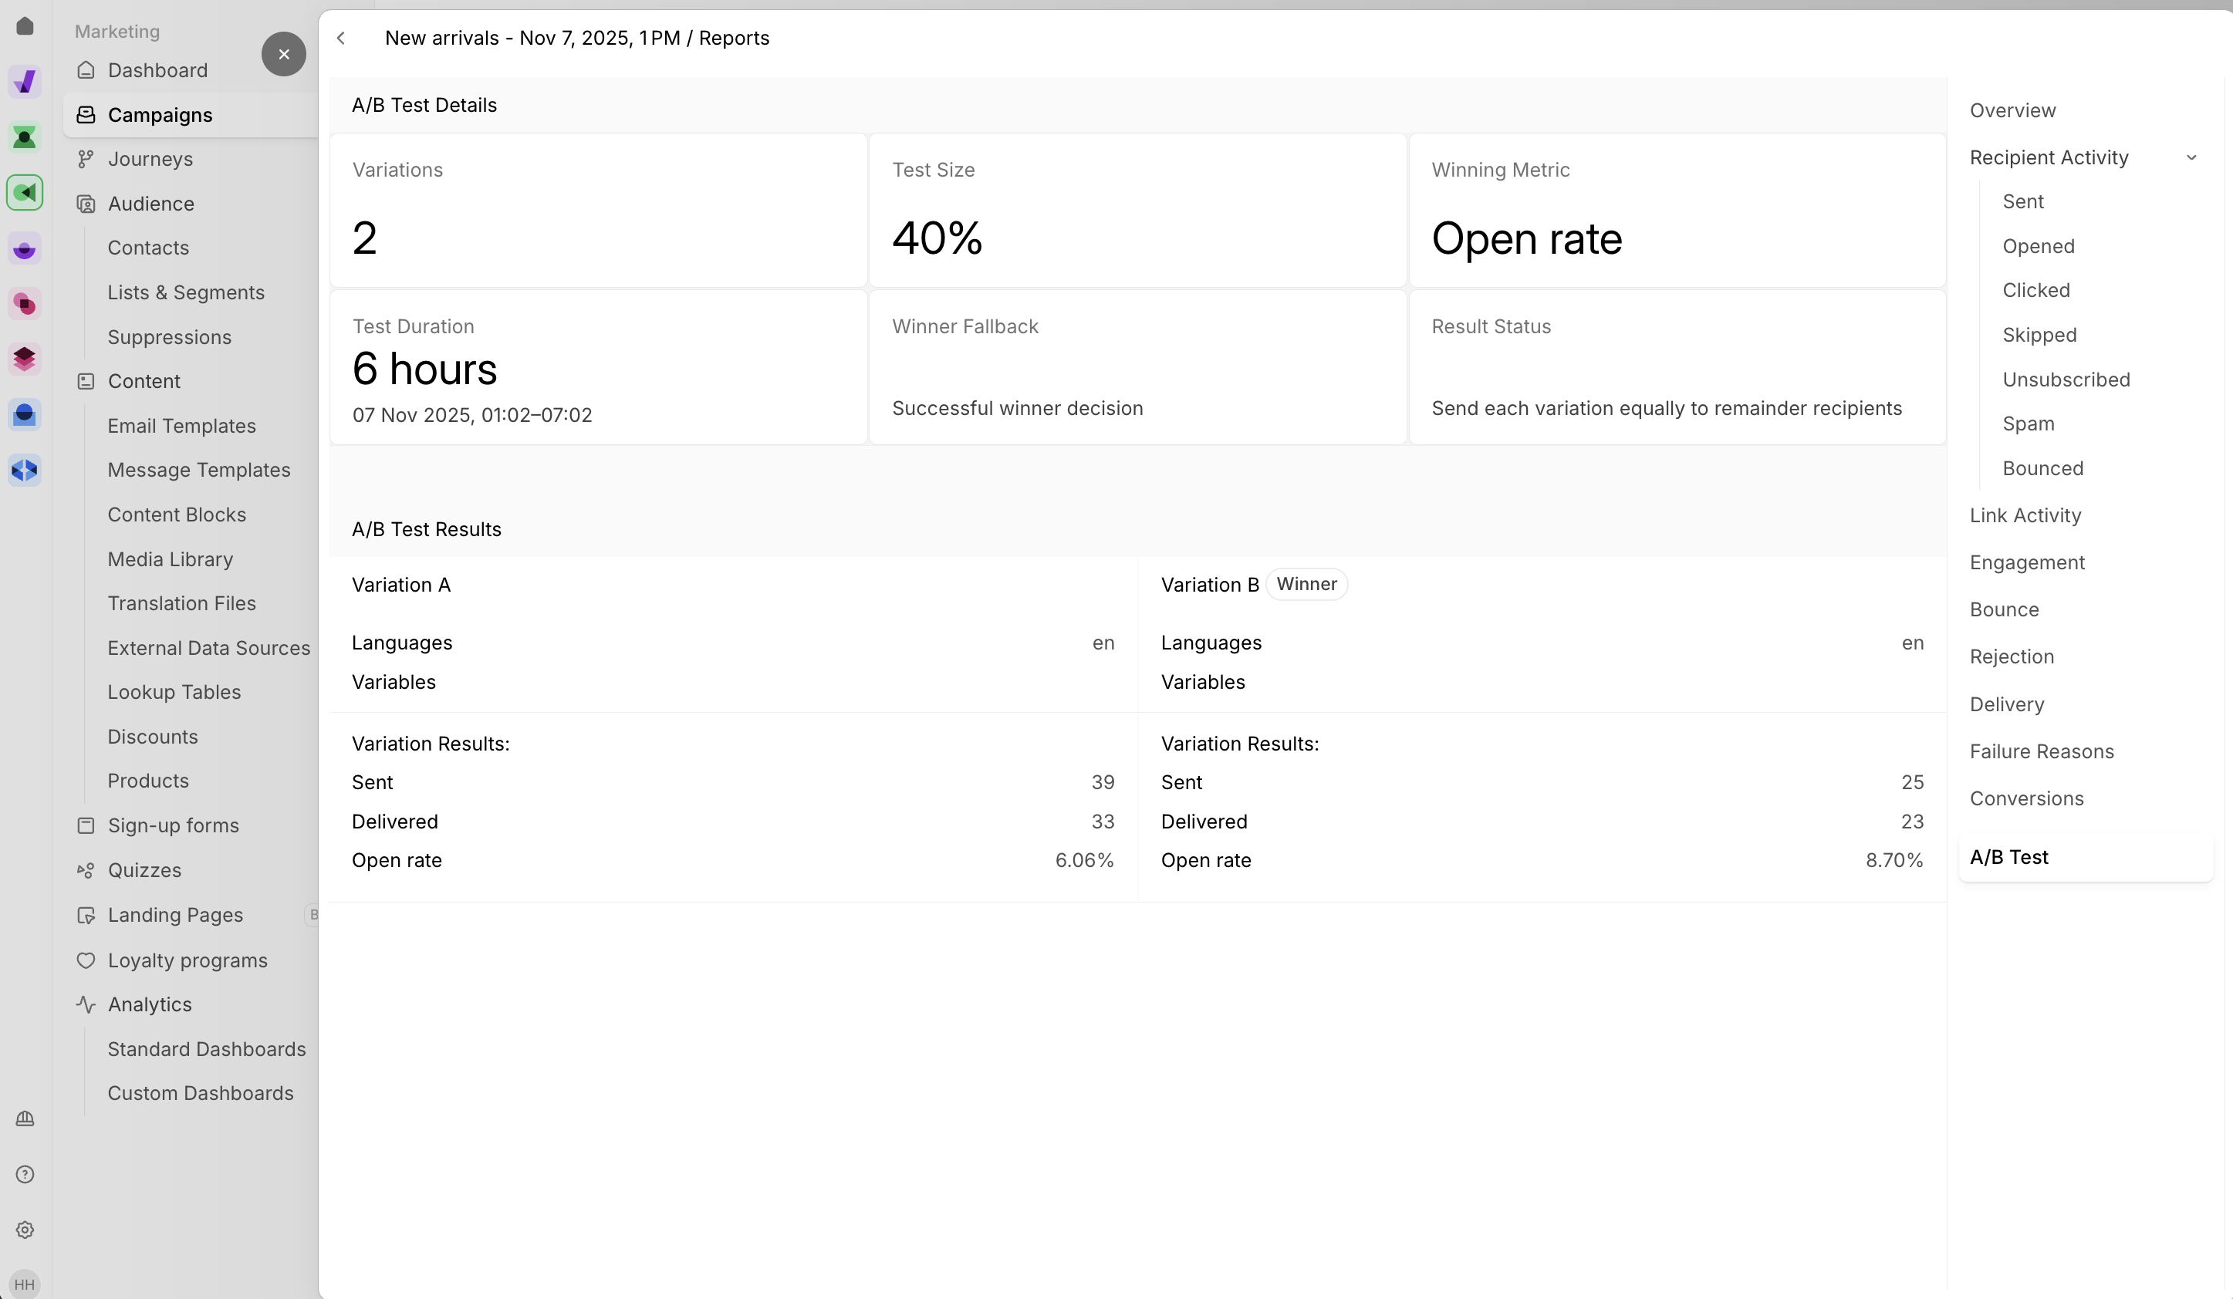Click the Winner badge on Variation B
Image resolution: width=2233 pixels, height=1299 pixels.
[1306, 584]
